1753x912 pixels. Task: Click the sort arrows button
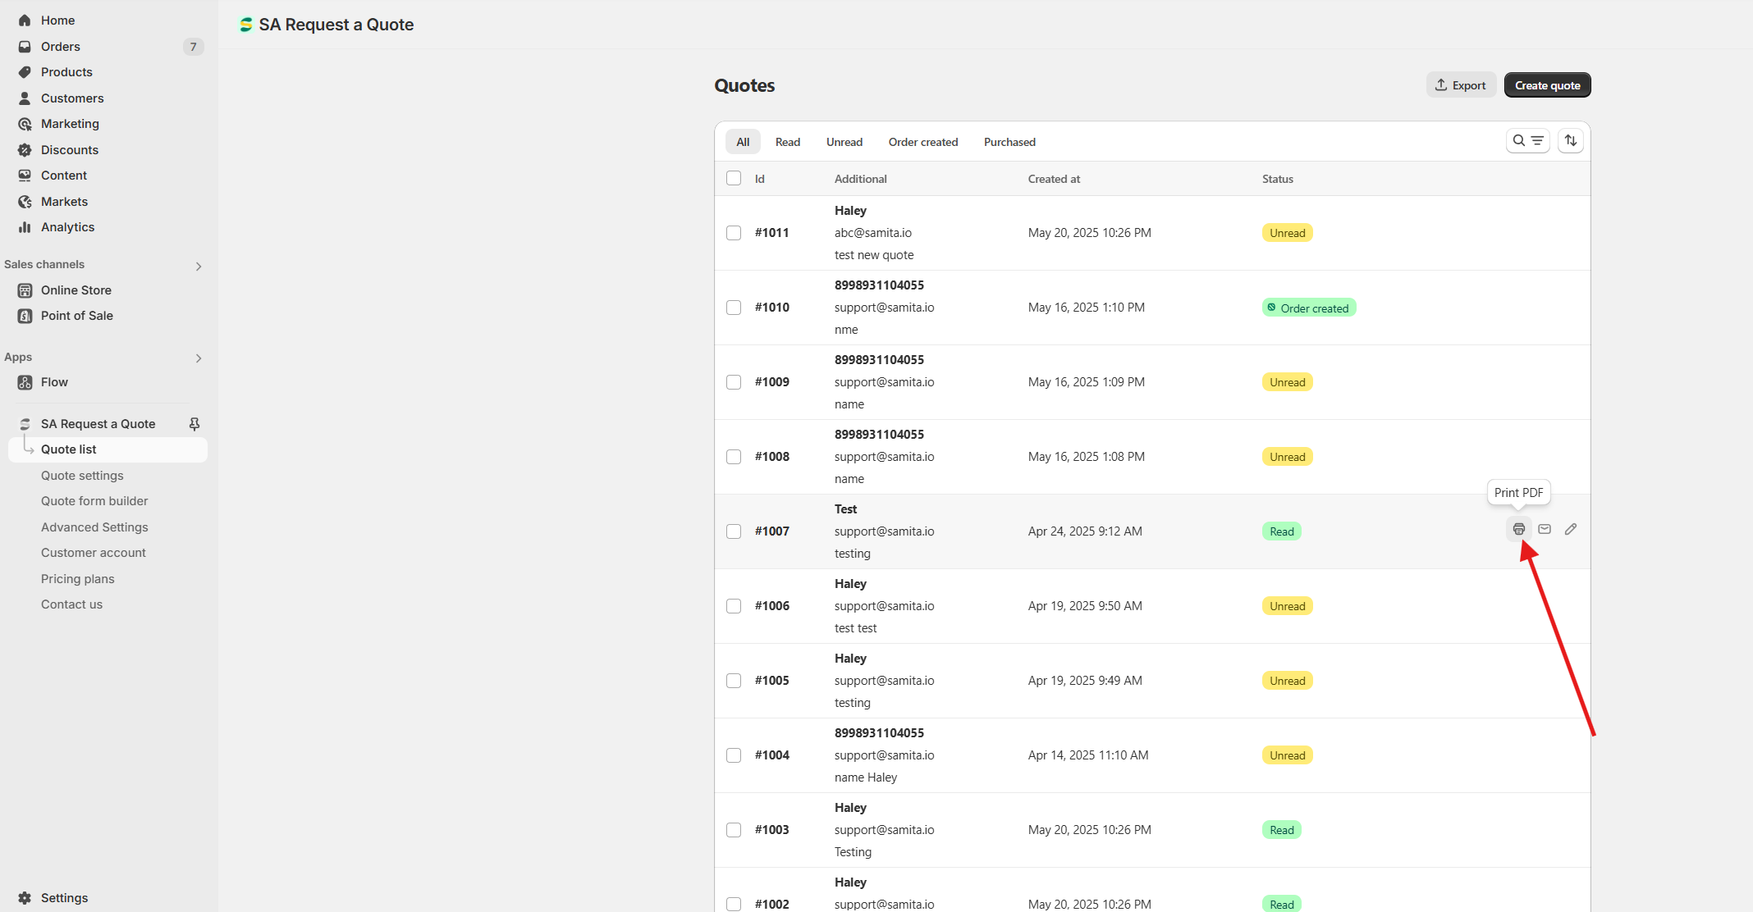click(x=1571, y=141)
